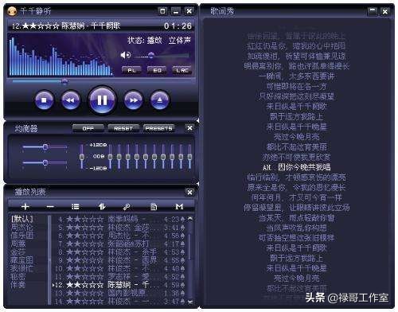The height and width of the screenshot is (312, 398).
Task: Select the 秘密 playlist
Action: click(18, 276)
